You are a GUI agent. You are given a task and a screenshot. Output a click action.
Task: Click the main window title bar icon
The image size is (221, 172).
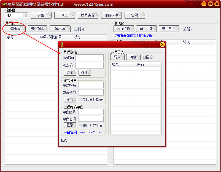(x=4, y=4)
